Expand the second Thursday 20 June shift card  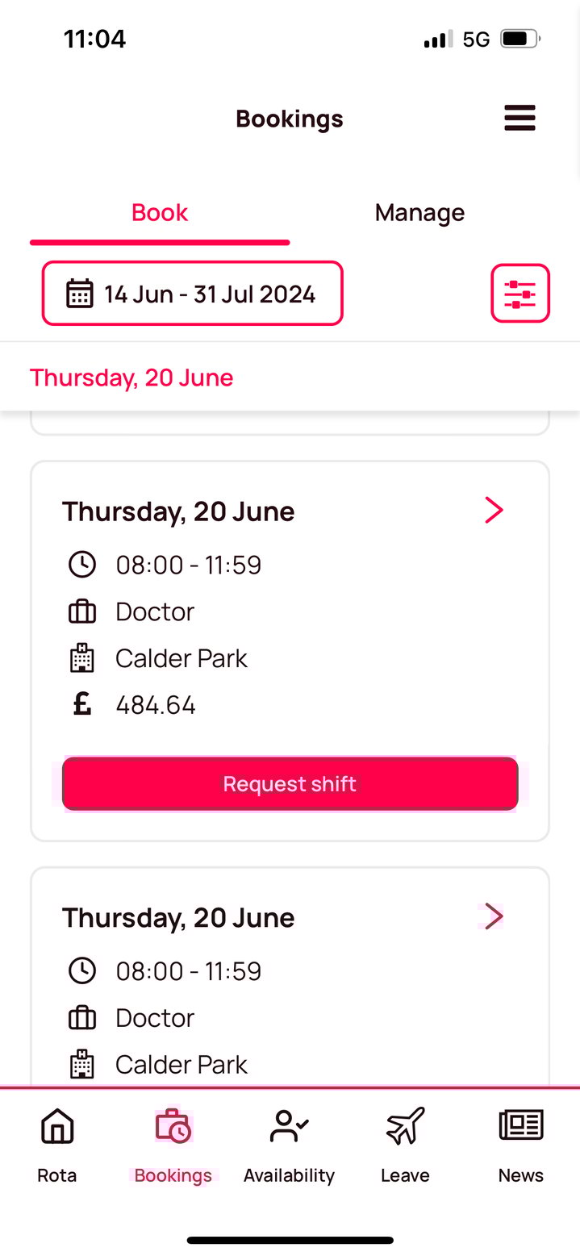tap(494, 916)
